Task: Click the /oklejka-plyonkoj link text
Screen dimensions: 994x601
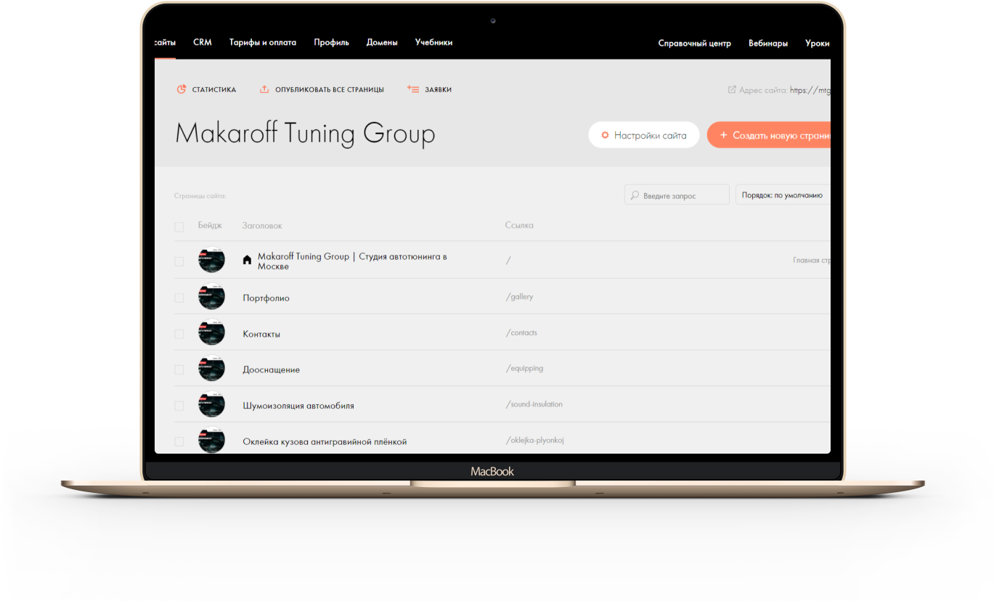Action: (534, 440)
